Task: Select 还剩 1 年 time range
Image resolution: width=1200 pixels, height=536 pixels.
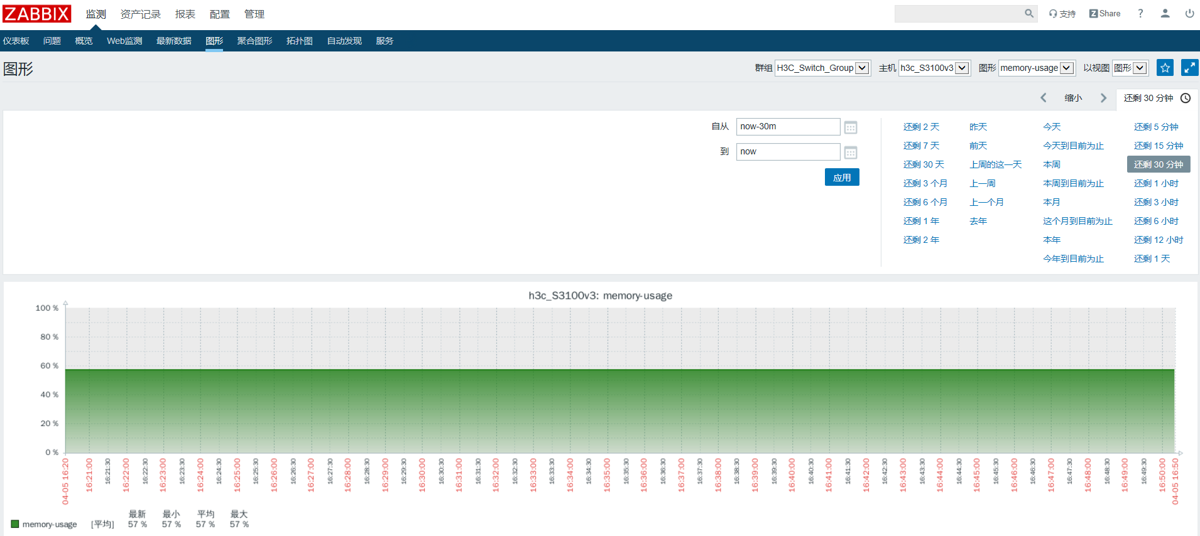Action: coord(921,221)
